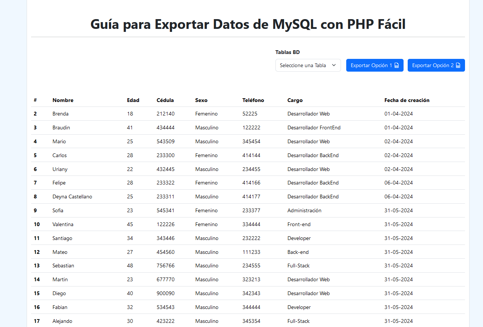Open the Seleccione una Tabla dropdown
This screenshot has height=327, width=483.
(308, 65)
